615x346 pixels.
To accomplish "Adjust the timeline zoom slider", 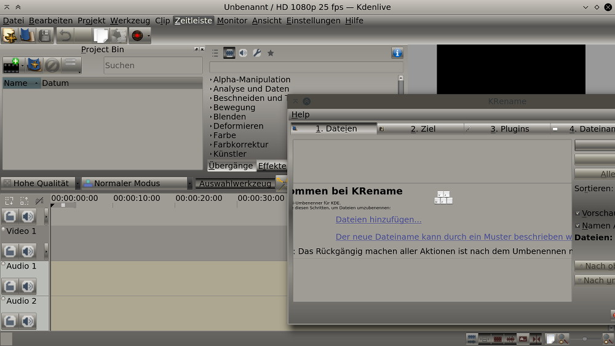I will click(585, 339).
